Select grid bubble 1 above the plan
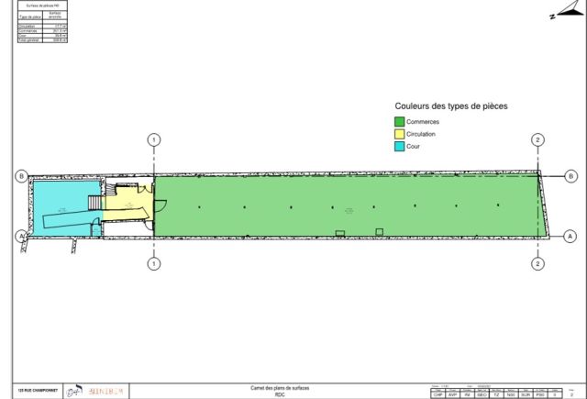This screenshot has width=587, height=399. [154, 139]
